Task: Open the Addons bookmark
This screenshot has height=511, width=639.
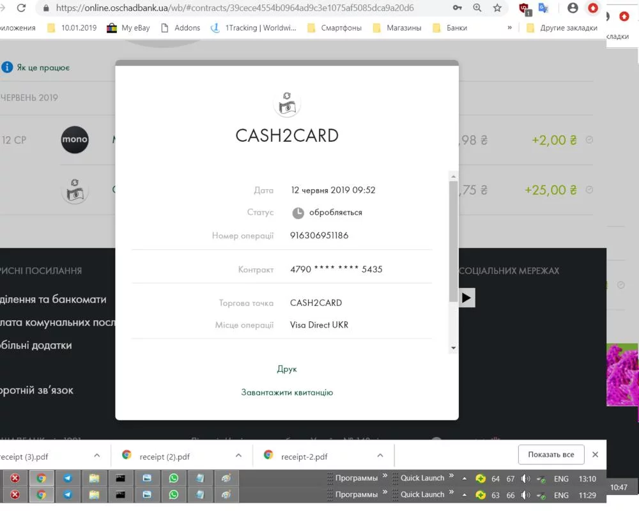Action: tap(181, 27)
